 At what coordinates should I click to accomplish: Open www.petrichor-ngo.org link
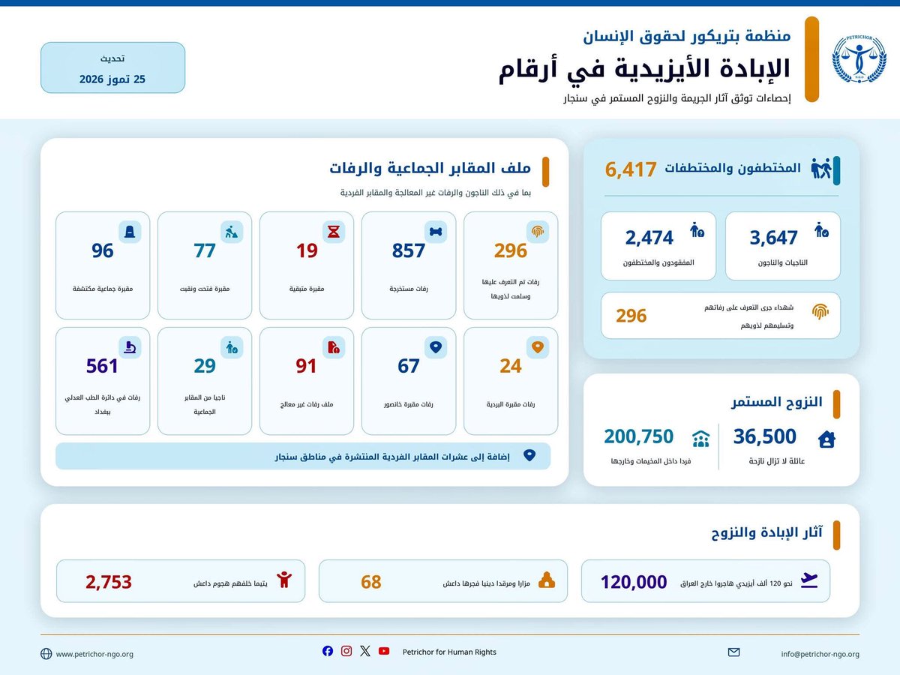tap(94, 654)
